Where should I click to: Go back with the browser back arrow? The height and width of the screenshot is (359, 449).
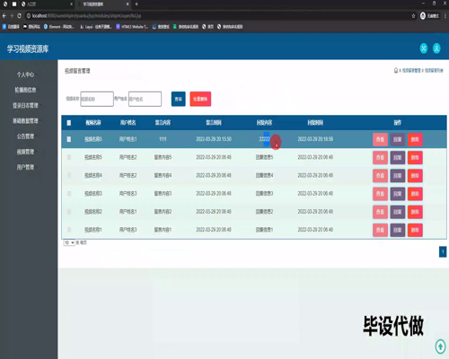(4, 16)
